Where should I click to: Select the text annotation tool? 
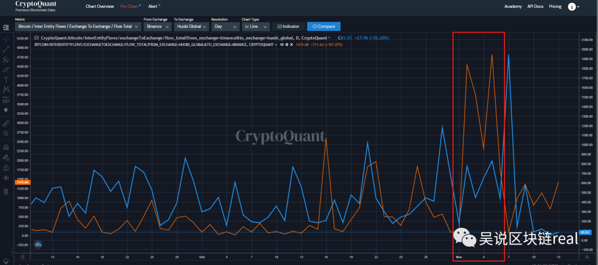tap(6, 79)
